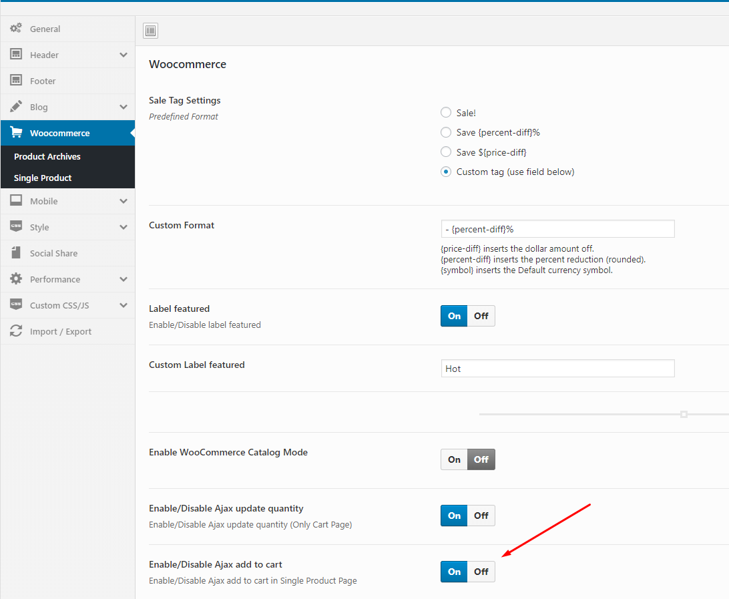This screenshot has width=729, height=599.
Task: Expand the Header section chevron
Action: coord(124,55)
